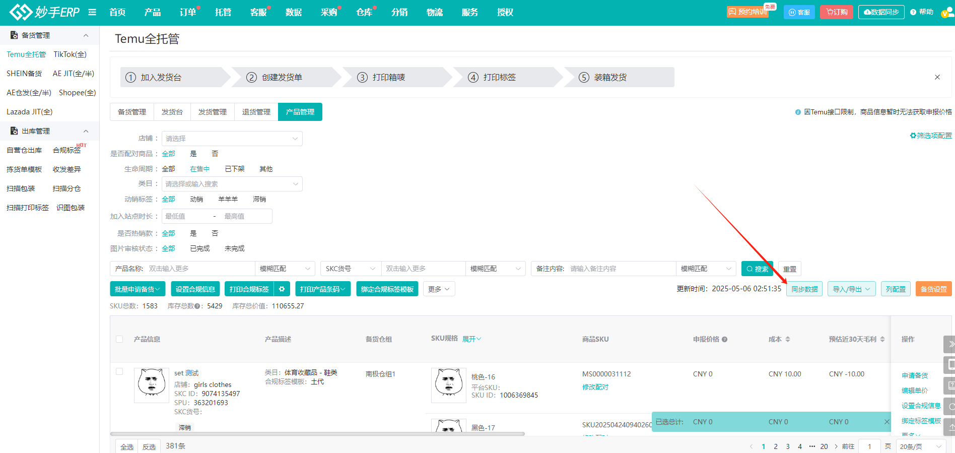This screenshot has width=955, height=453.
Task: Switch to 退货管理 tab
Action: click(256, 112)
